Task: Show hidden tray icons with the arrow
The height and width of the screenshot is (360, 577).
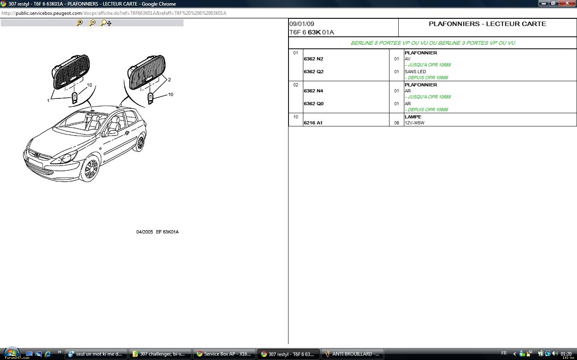Action: coord(514,354)
